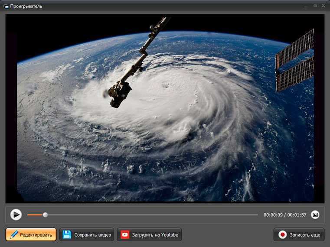
Task: Click the snapshot icon beside the timer
Action: tap(315, 214)
